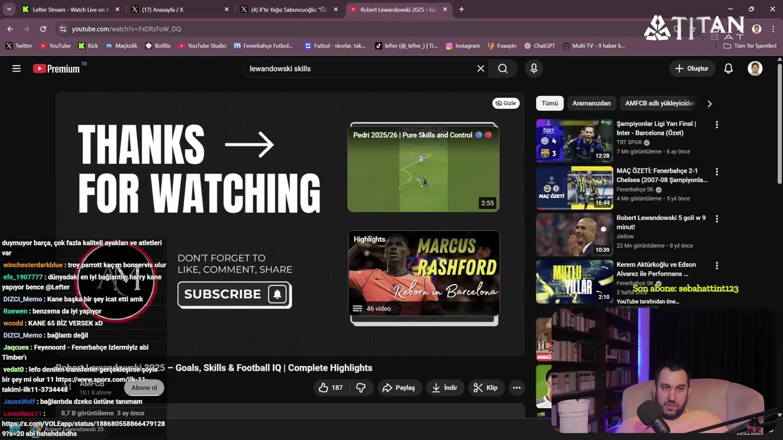This screenshot has height=440, width=783.
Task: Go to the YouTube Premium home logo
Action: pos(56,68)
